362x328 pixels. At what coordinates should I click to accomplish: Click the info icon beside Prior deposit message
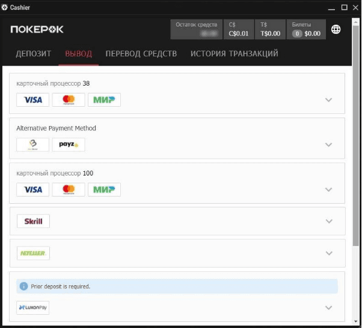click(23, 286)
